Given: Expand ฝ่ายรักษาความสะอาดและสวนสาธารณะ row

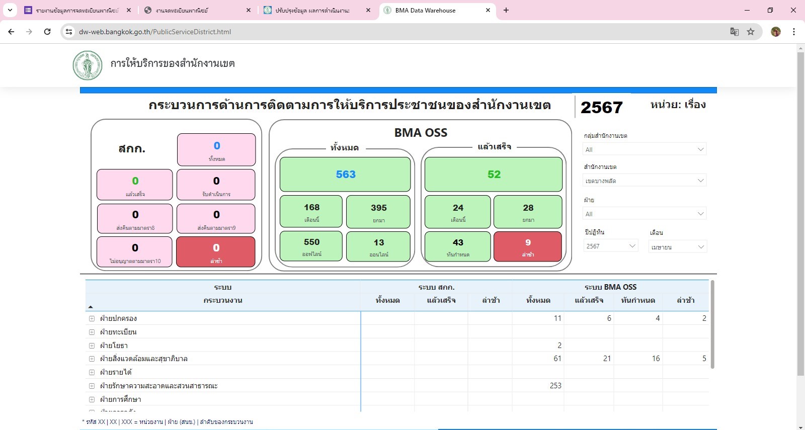Looking at the screenshot, I should (92, 386).
